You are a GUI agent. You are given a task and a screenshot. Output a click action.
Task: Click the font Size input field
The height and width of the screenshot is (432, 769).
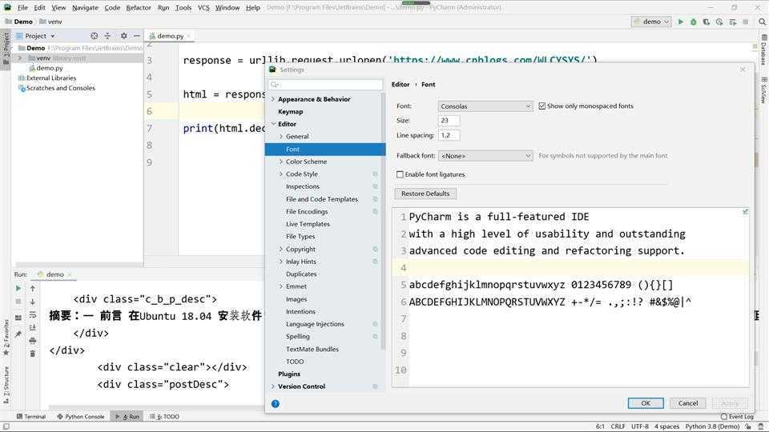coord(449,121)
